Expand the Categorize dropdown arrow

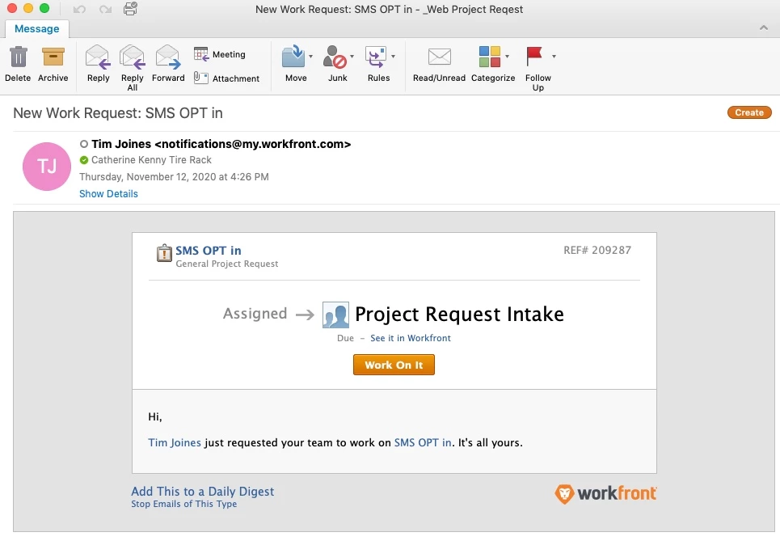(508, 57)
